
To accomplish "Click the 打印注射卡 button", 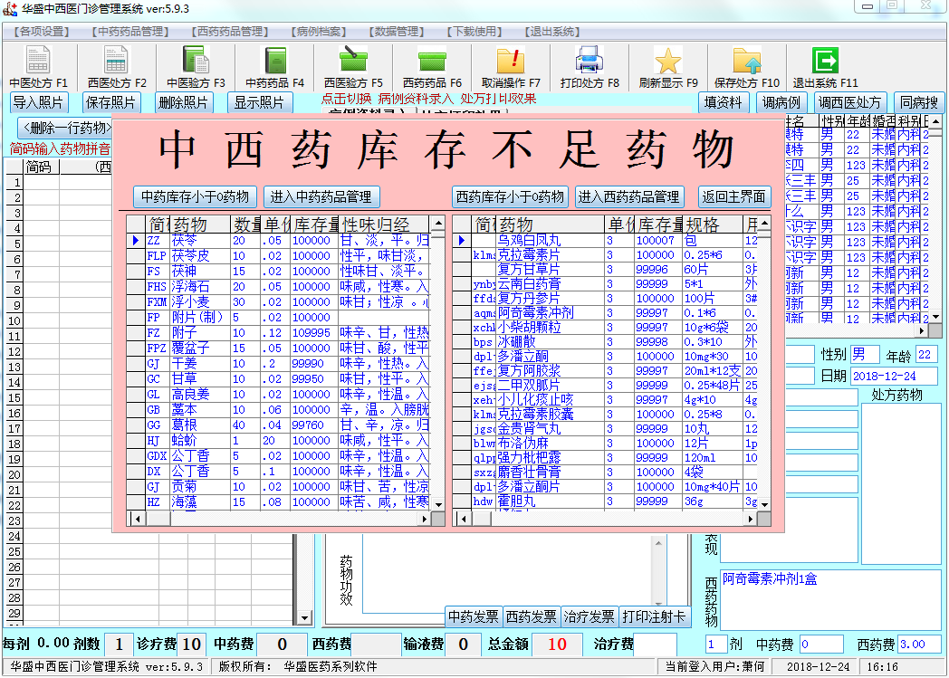I will pyautogui.click(x=655, y=616).
